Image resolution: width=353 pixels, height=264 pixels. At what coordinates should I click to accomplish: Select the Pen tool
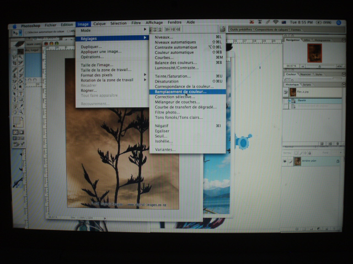(15, 100)
